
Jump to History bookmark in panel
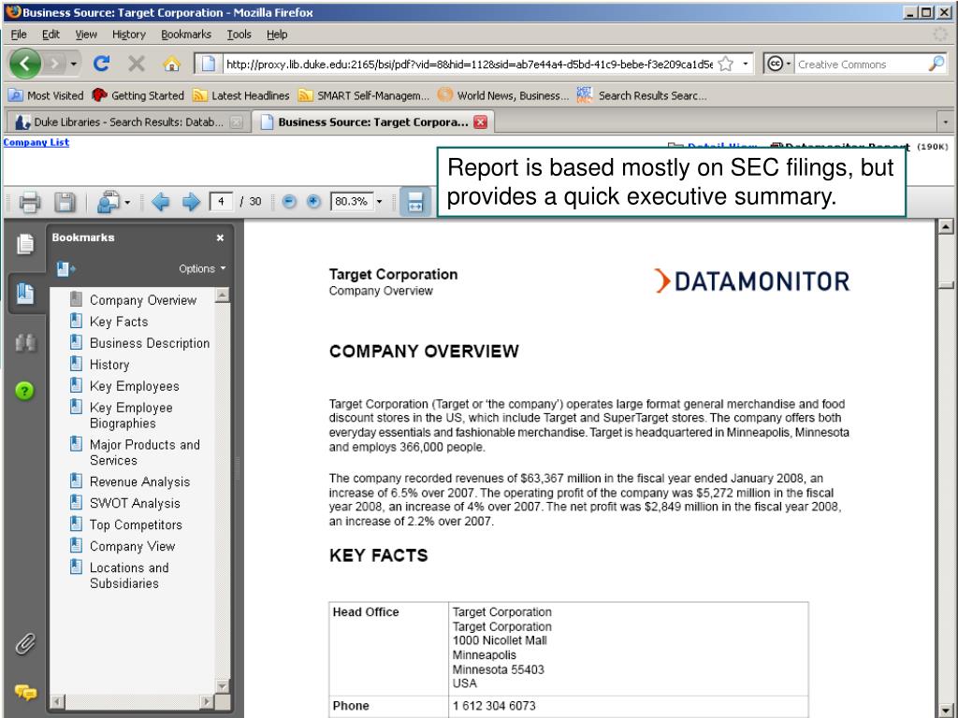pos(109,365)
